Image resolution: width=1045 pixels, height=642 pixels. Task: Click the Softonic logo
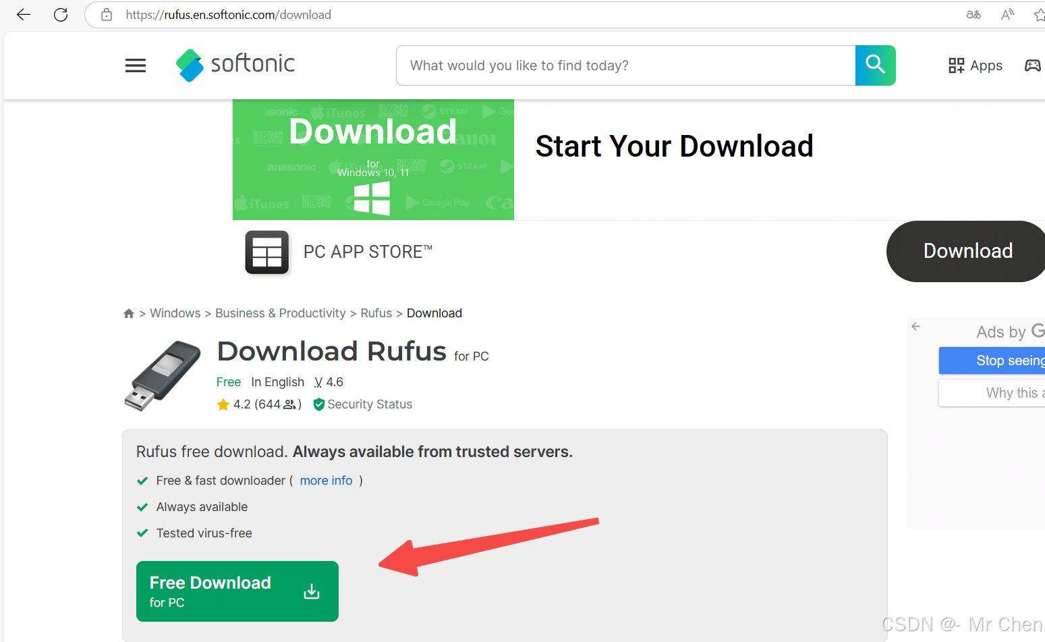coord(235,65)
